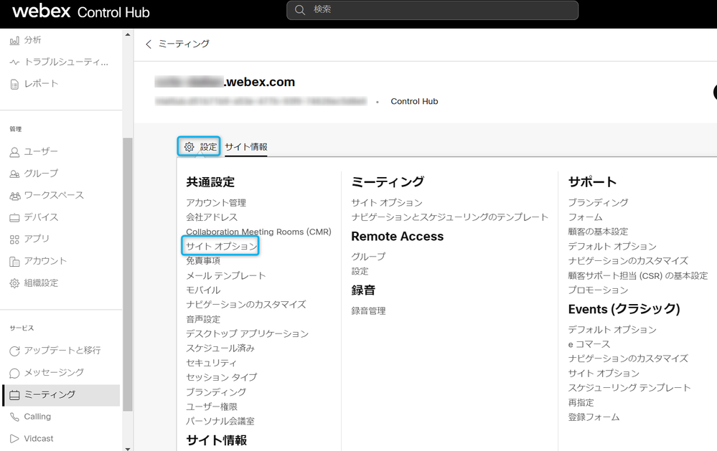Open 免責事項 link
Image resolution: width=717 pixels, height=451 pixels.
203,260
